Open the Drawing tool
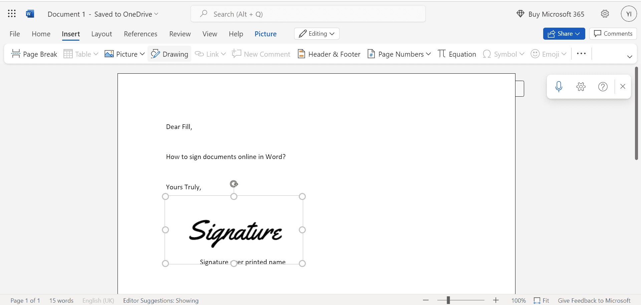The image size is (641, 305). [x=169, y=54]
